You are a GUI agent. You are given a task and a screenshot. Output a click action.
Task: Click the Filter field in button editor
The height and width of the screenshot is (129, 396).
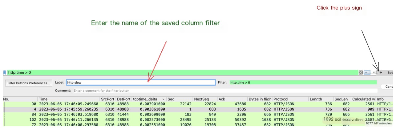pyautogui.click(x=303, y=83)
